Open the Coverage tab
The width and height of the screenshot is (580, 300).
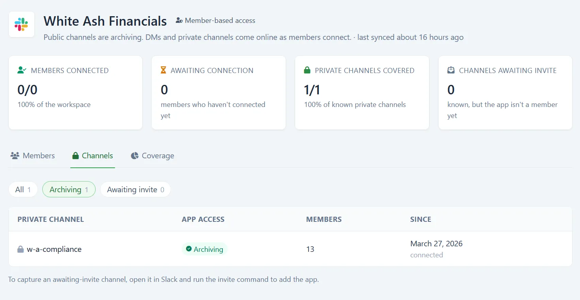tap(152, 156)
